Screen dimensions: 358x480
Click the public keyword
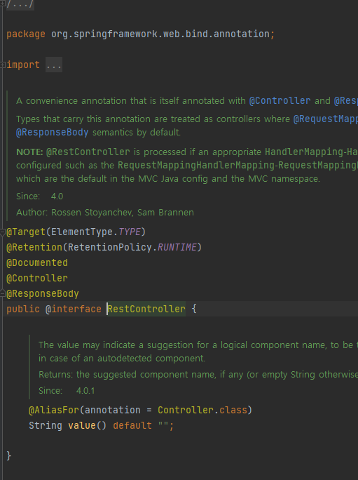(x=23, y=309)
